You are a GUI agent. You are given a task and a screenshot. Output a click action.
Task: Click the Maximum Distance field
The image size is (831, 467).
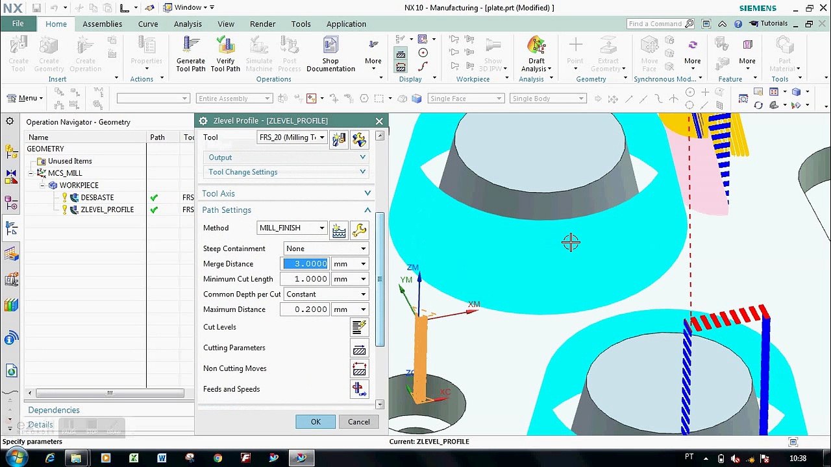click(304, 309)
